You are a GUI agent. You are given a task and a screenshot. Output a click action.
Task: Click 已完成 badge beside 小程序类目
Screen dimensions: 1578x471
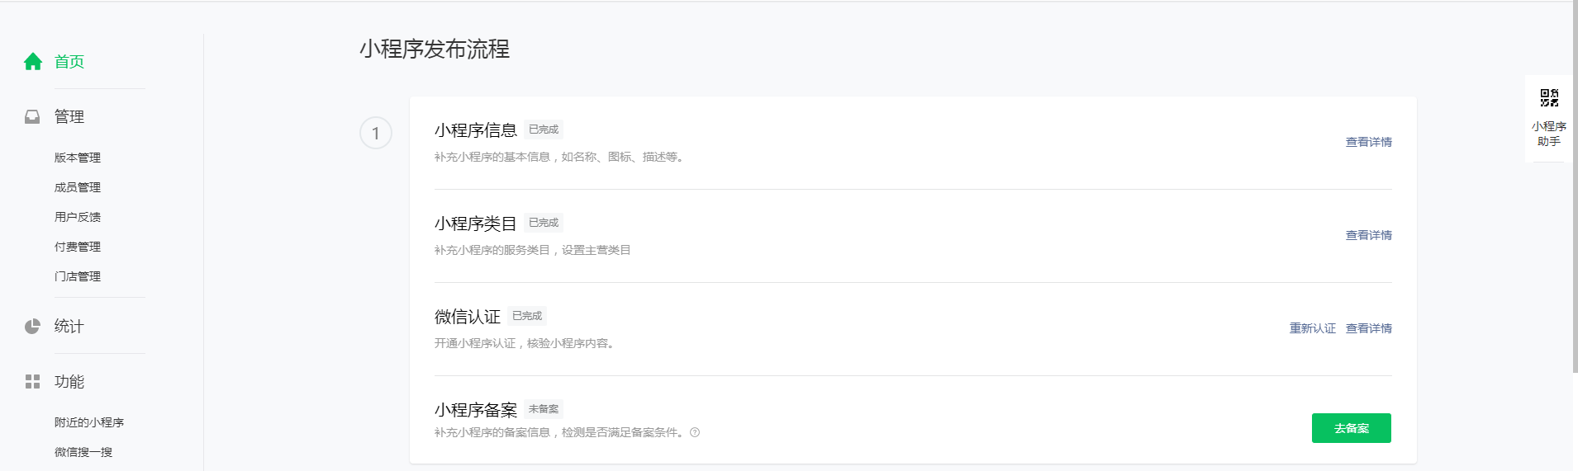click(544, 223)
